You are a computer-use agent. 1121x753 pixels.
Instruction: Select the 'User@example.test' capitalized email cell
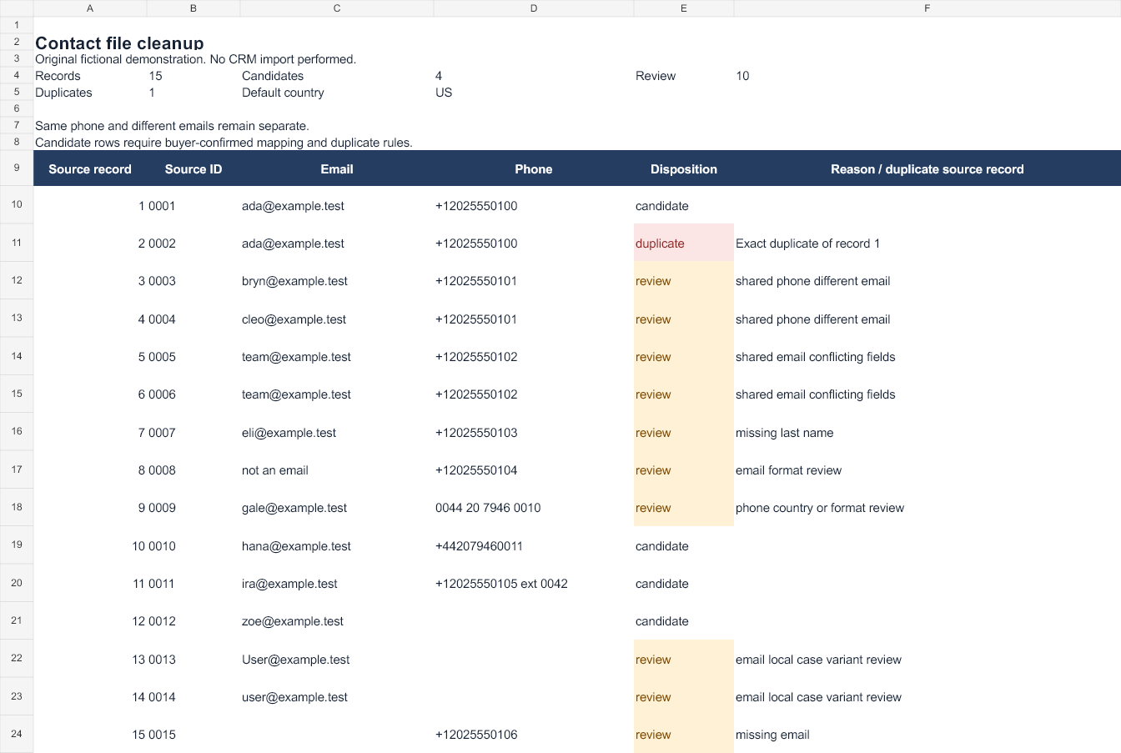(x=337, y=660)
